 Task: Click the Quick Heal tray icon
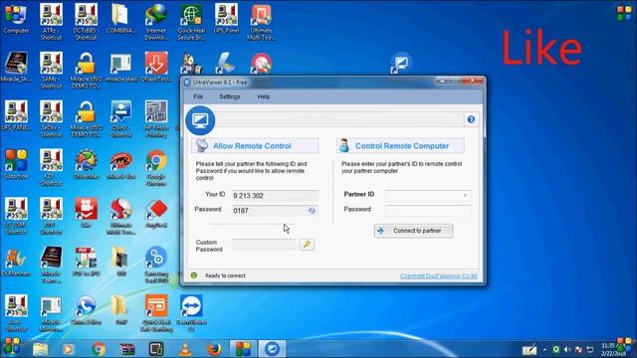[556, 349]
